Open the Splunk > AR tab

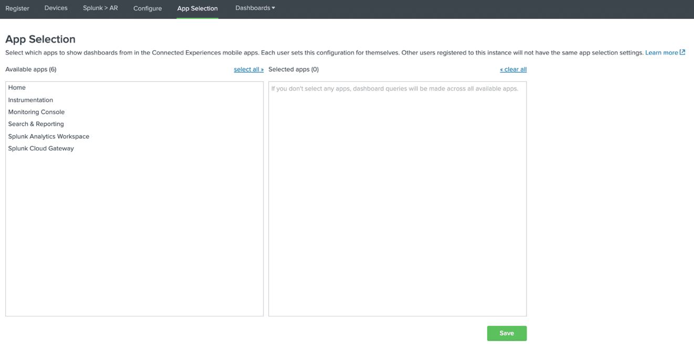click(100, 8)
